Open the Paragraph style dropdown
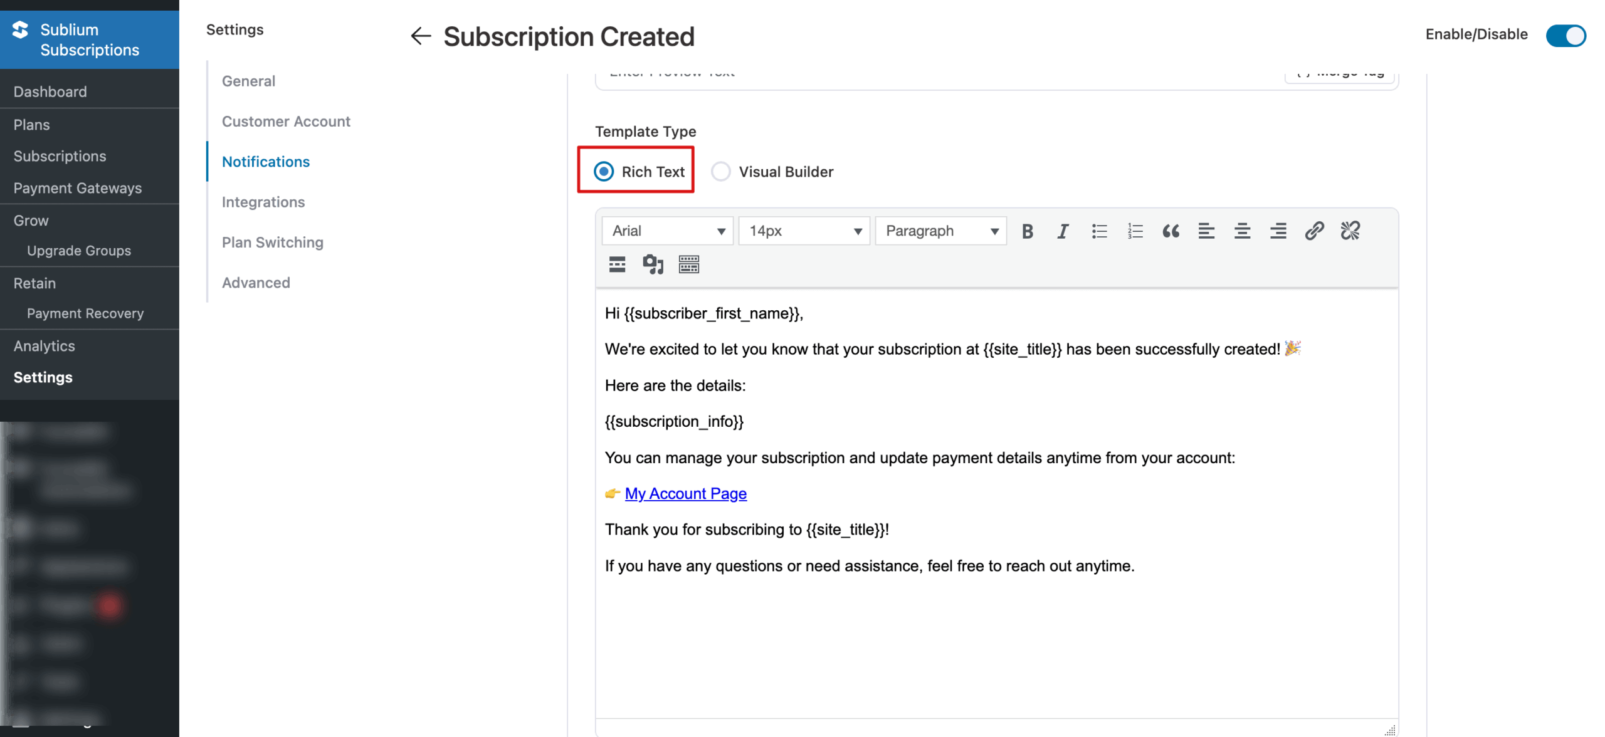The image size is (1605, 737). [940, 231]
